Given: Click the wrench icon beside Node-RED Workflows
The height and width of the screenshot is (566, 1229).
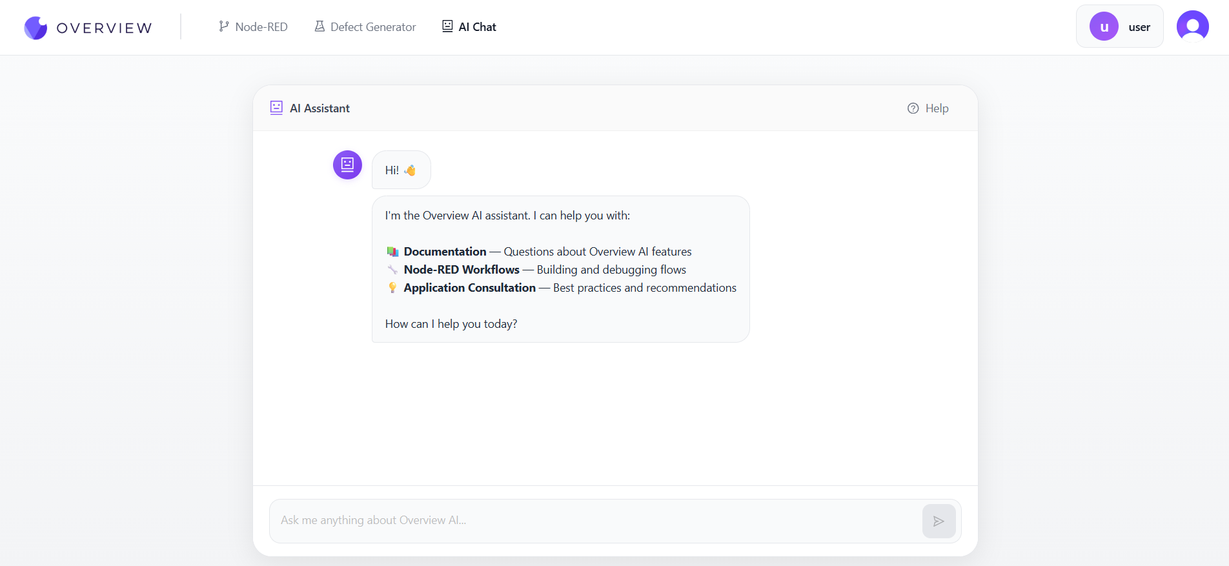Looking at the screenshot, I should [x=392, y=270].
